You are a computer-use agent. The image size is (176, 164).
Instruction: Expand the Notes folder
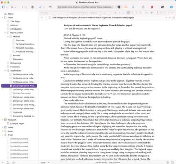[x=2, y=127]
